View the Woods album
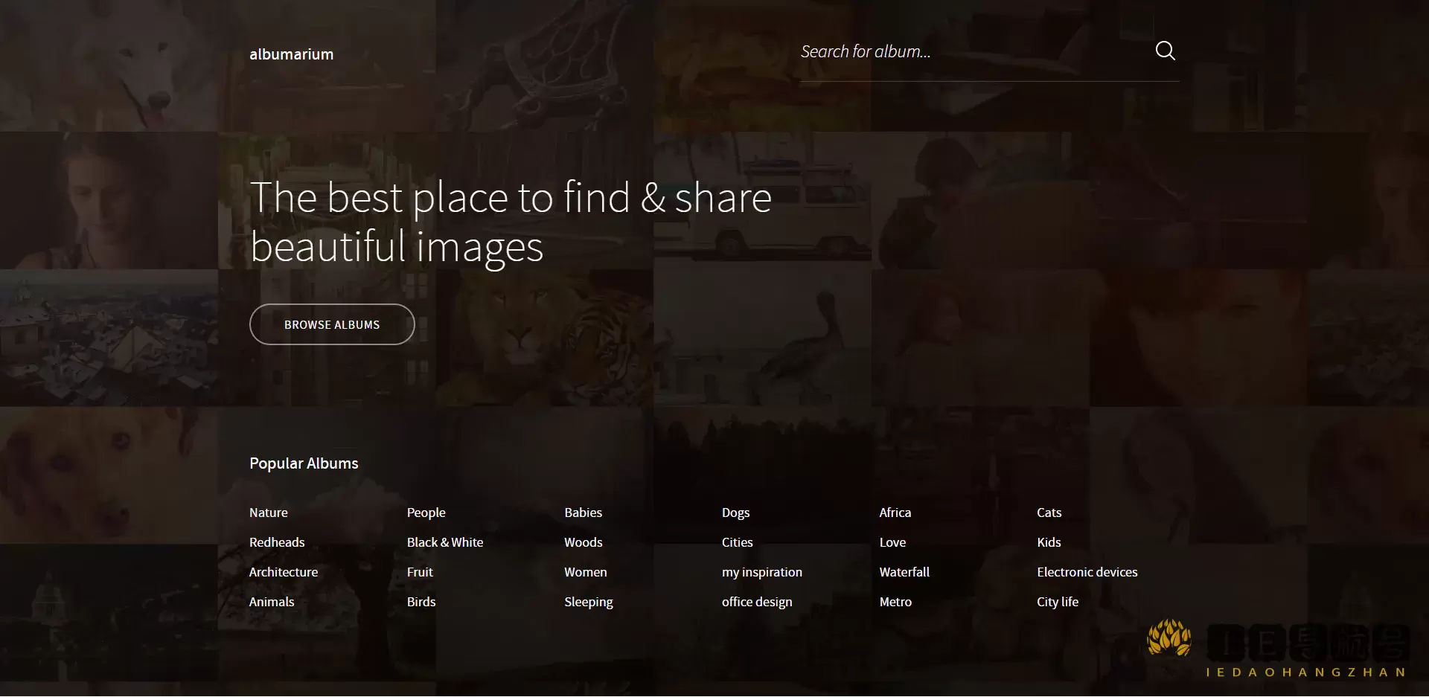This screenshot has height=697, width=1429. (x=583, y=542)
